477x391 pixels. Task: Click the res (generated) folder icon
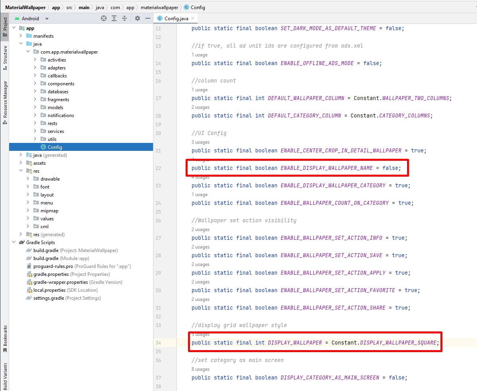click(29, 235)
